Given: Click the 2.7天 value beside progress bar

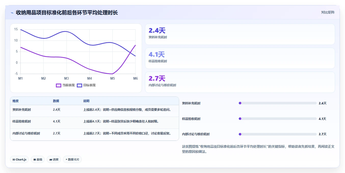Looking at the screenshot, I should click(x=323, y=134).
